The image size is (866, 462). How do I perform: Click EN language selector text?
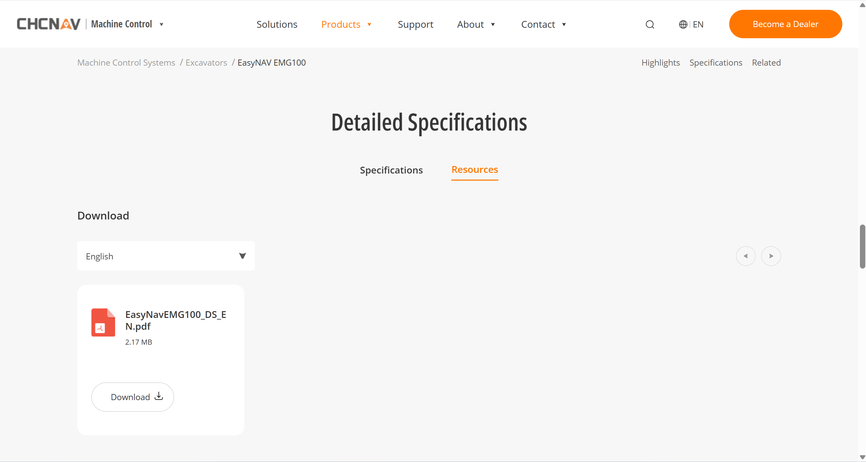point(698,24)
